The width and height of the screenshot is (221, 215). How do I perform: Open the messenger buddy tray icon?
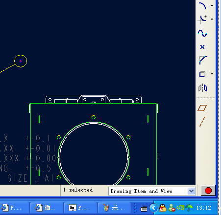tap(172, 208)
